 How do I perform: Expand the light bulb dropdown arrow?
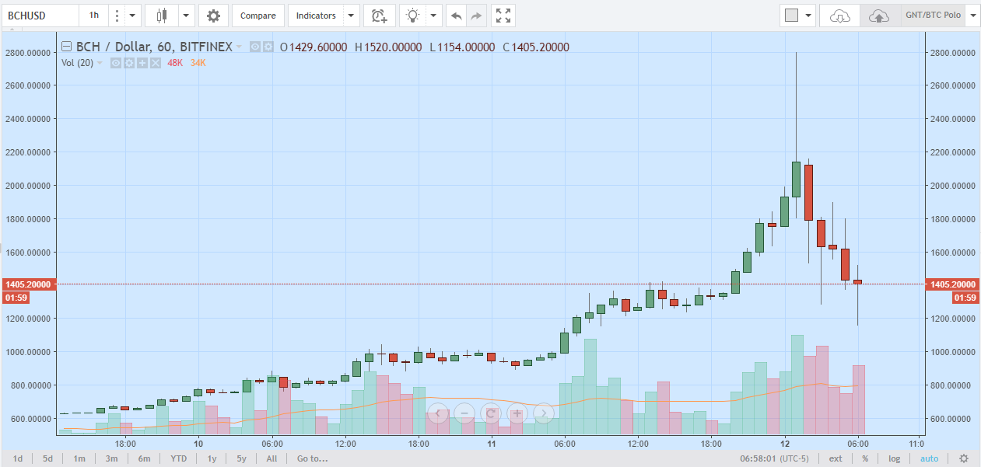click(x=434, y=16)
